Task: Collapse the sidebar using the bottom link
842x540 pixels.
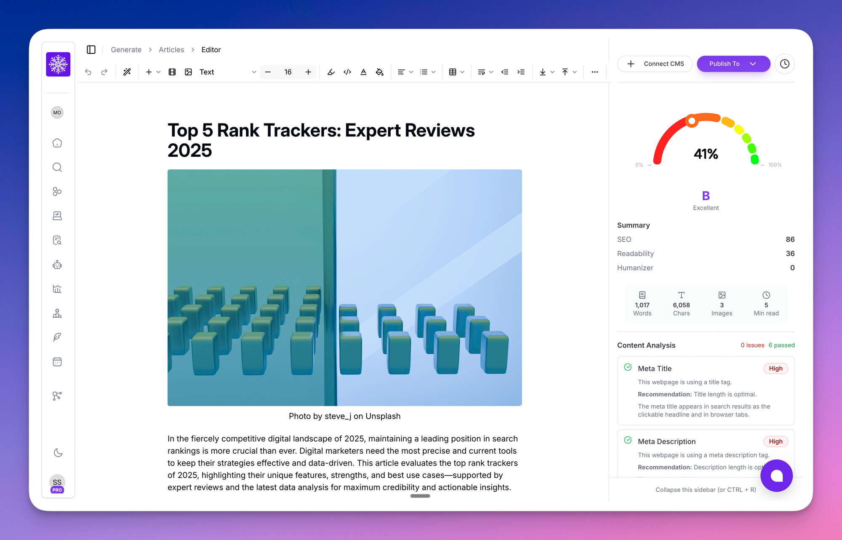Action: click(705, 489)
